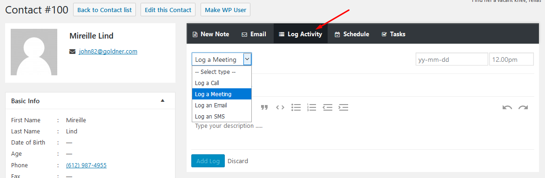Screen dimensions: 545x178
Task: Click the Age label
Action: click(16, 153)
